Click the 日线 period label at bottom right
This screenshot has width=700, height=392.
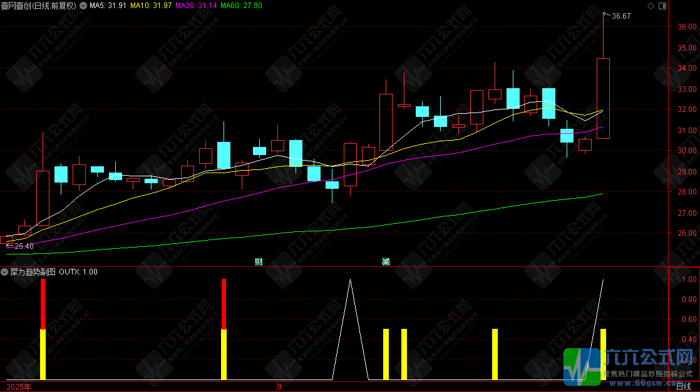(684, 386)
